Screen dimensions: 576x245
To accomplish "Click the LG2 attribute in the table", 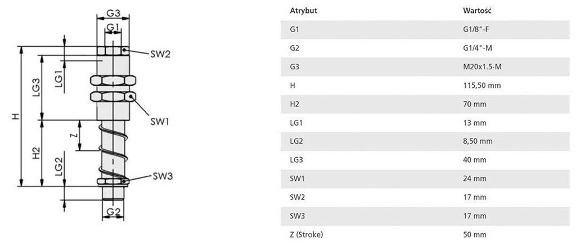I will (x=296, y=141).
